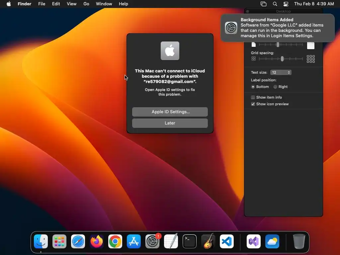This screenshot has height=255, width=340.
Task: Launch Terminal from the Dock
Action: (x=190, y=241)
